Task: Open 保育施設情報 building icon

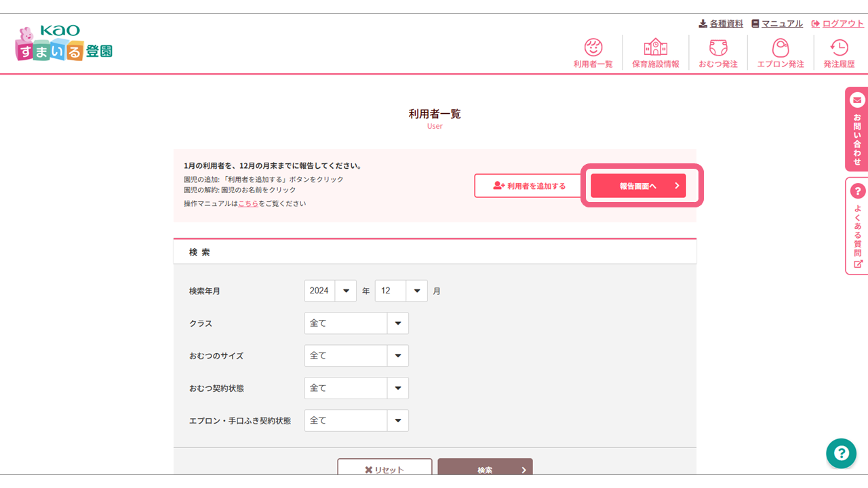Action: (655, 48)
